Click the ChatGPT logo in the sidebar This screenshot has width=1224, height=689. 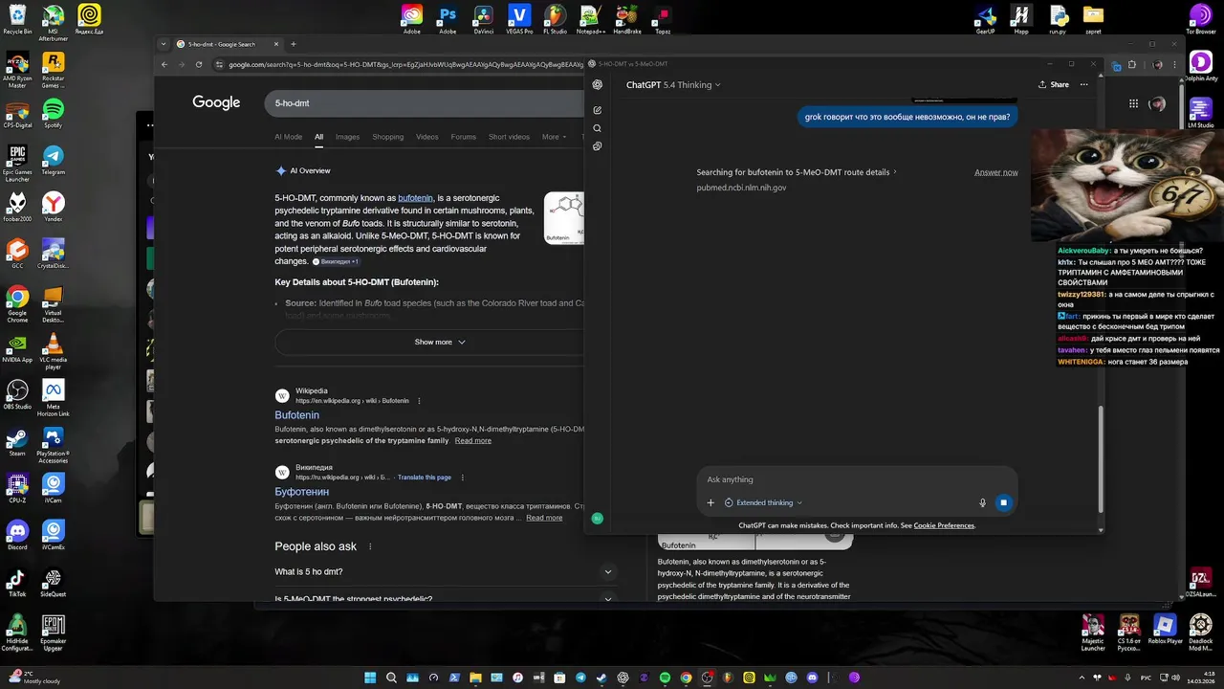(598, 84)
